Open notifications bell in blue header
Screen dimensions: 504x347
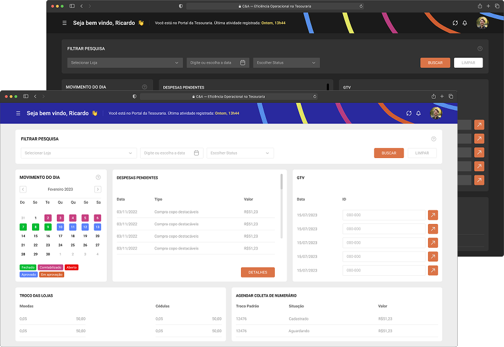point(419,113)
